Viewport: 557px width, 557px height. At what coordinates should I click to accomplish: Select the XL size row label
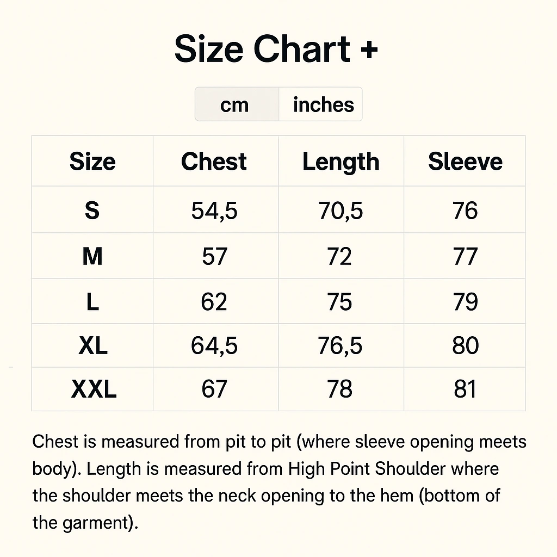pos(92,345)
